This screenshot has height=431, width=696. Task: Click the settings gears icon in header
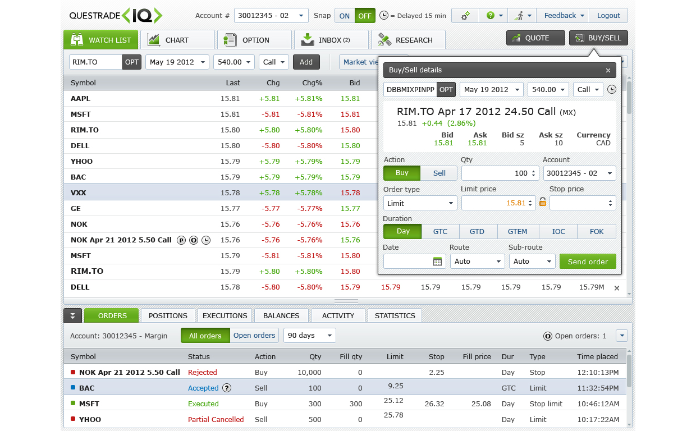click(x=465, y=16)
